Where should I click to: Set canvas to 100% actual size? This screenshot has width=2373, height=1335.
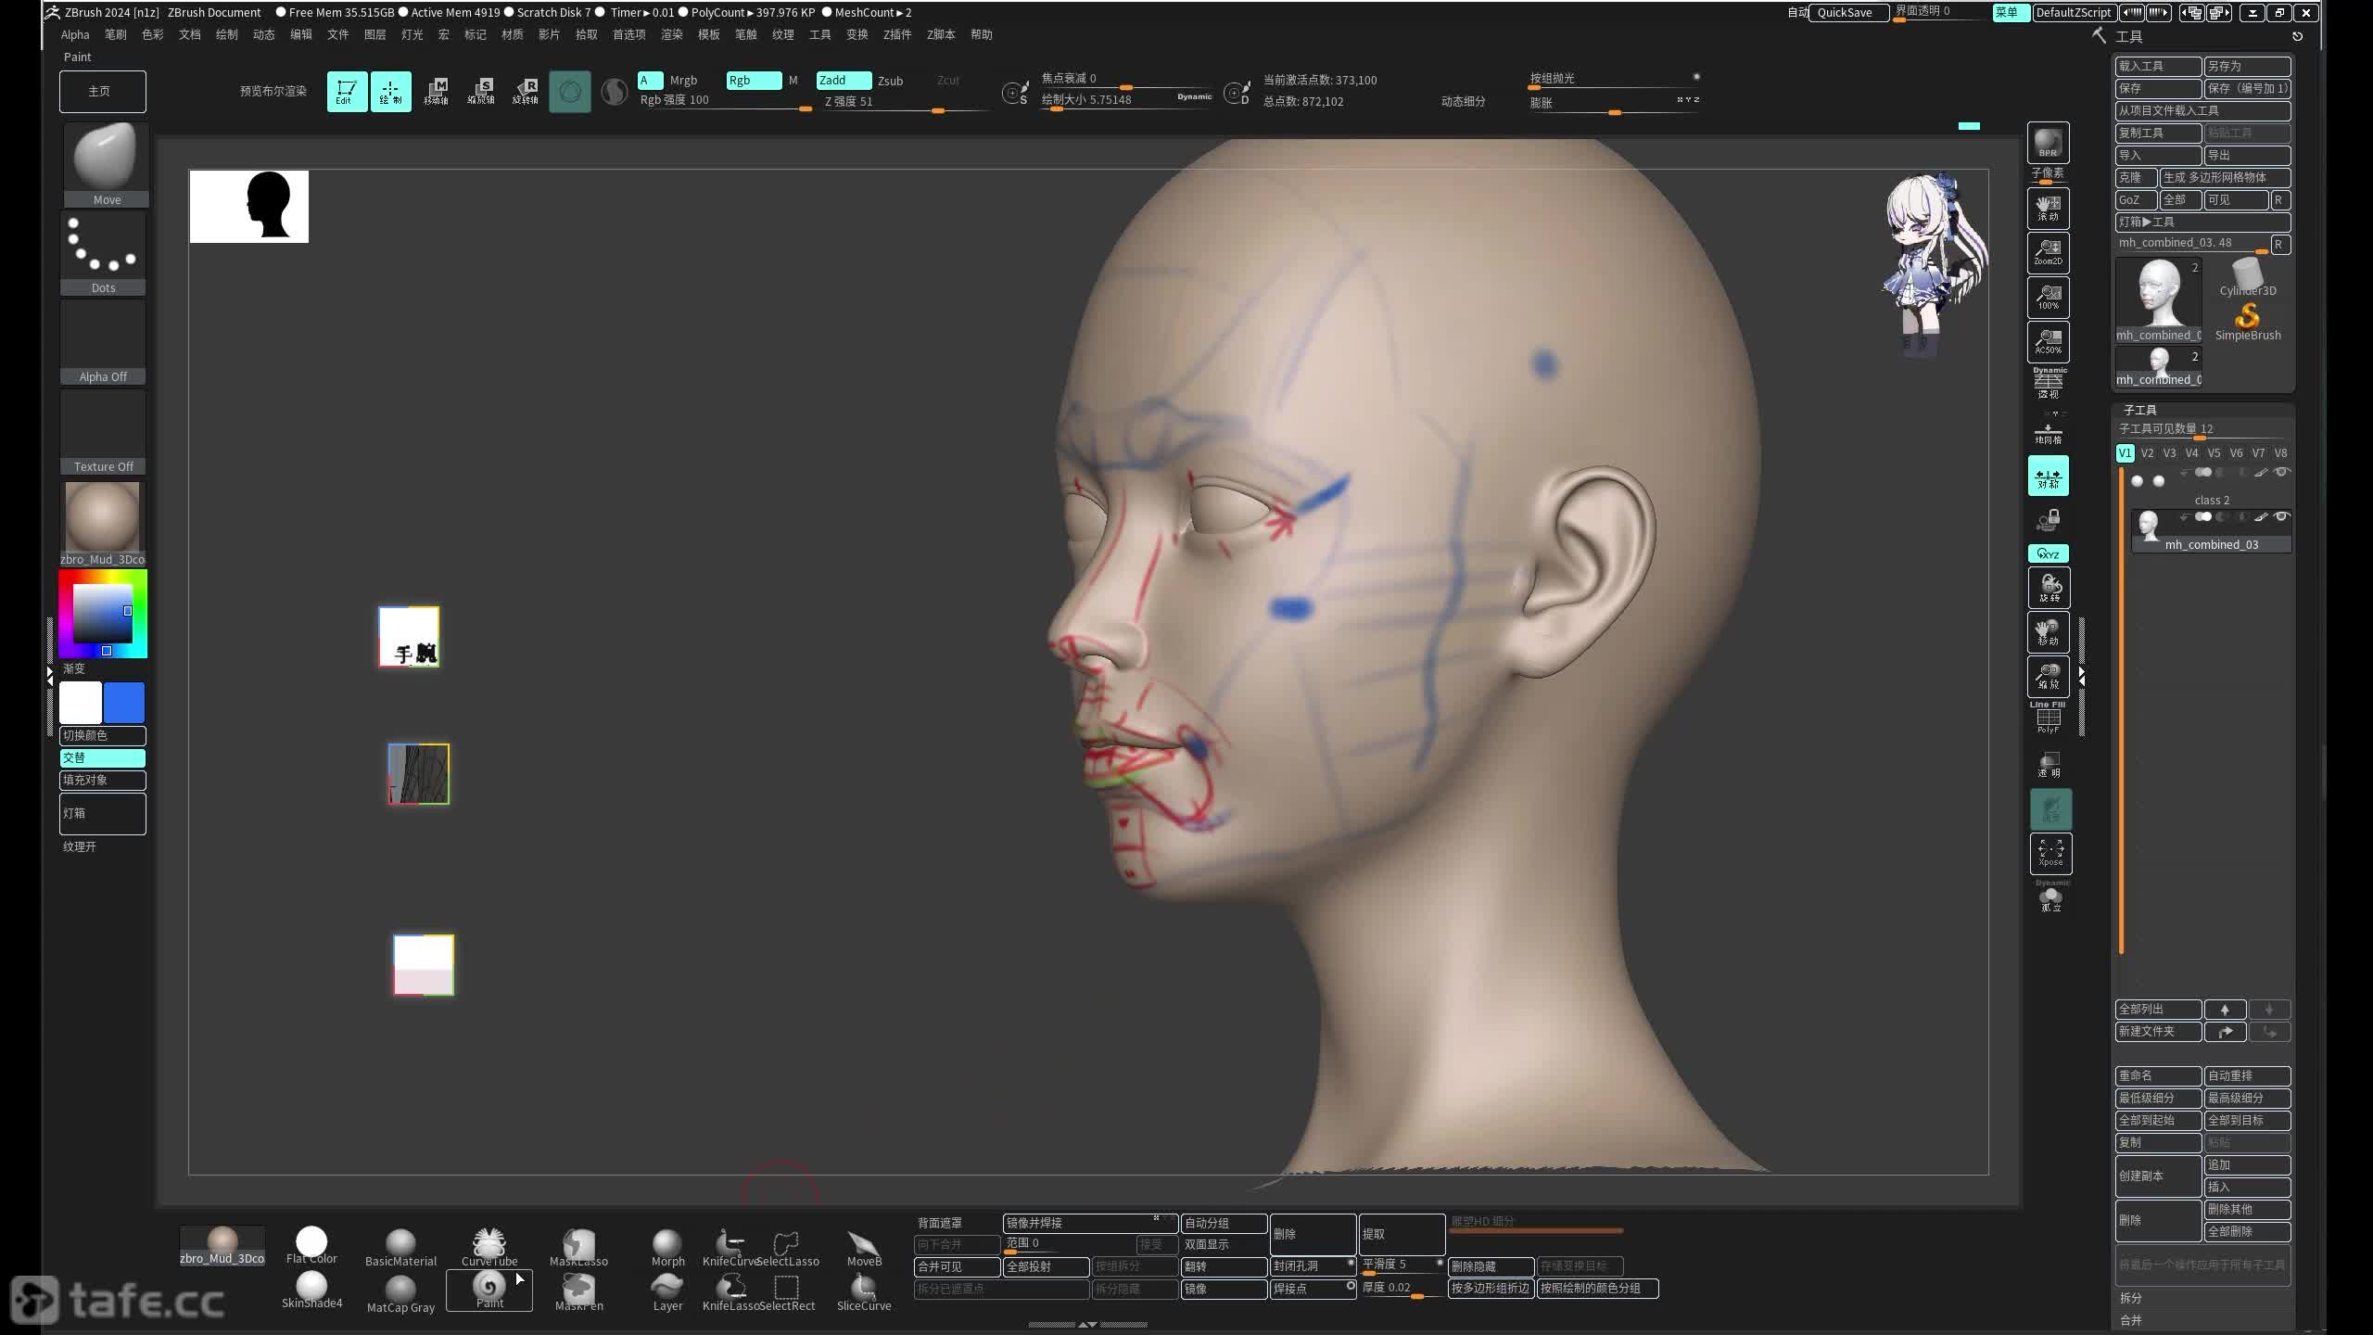point(2048,297)
